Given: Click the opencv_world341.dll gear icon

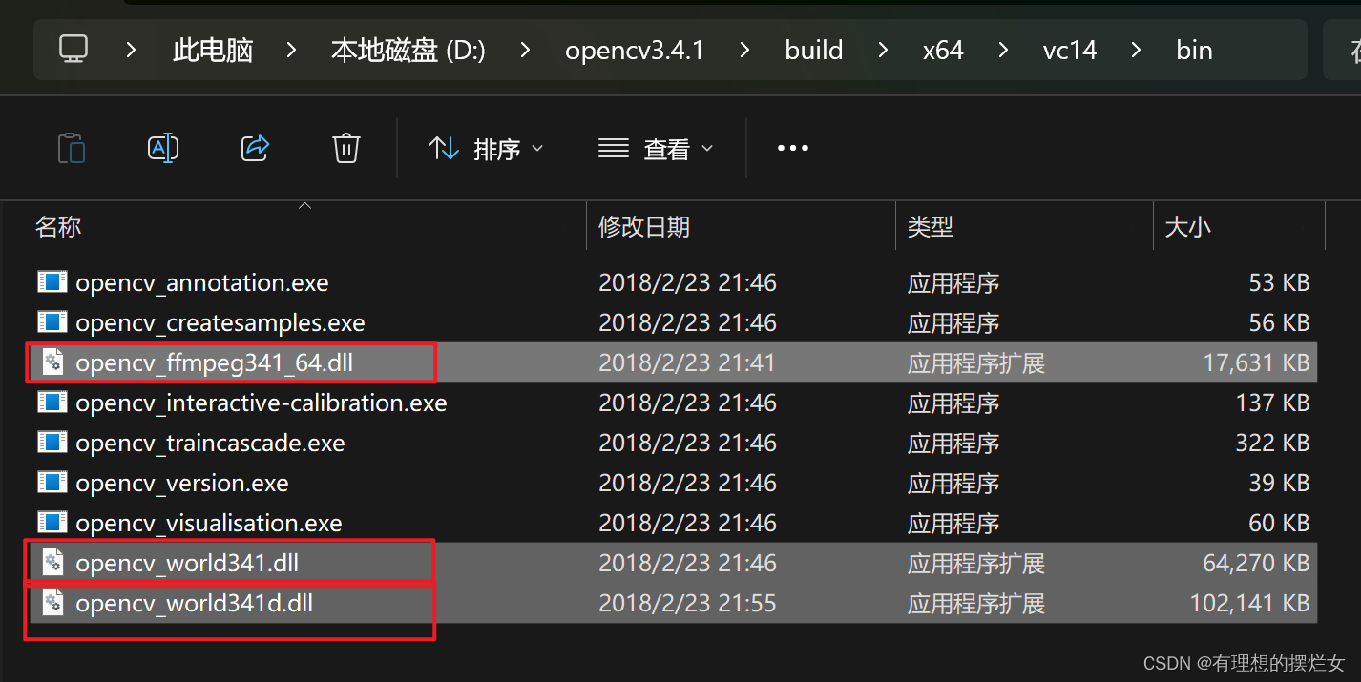Looking at the screenshot, I should 52,563.
